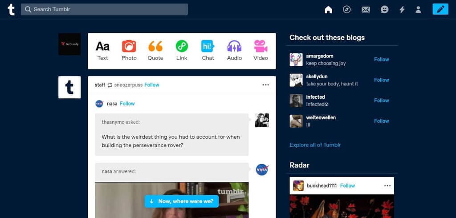
Task: Open the Explore compass icon
Action: click(x=346, y=10)
